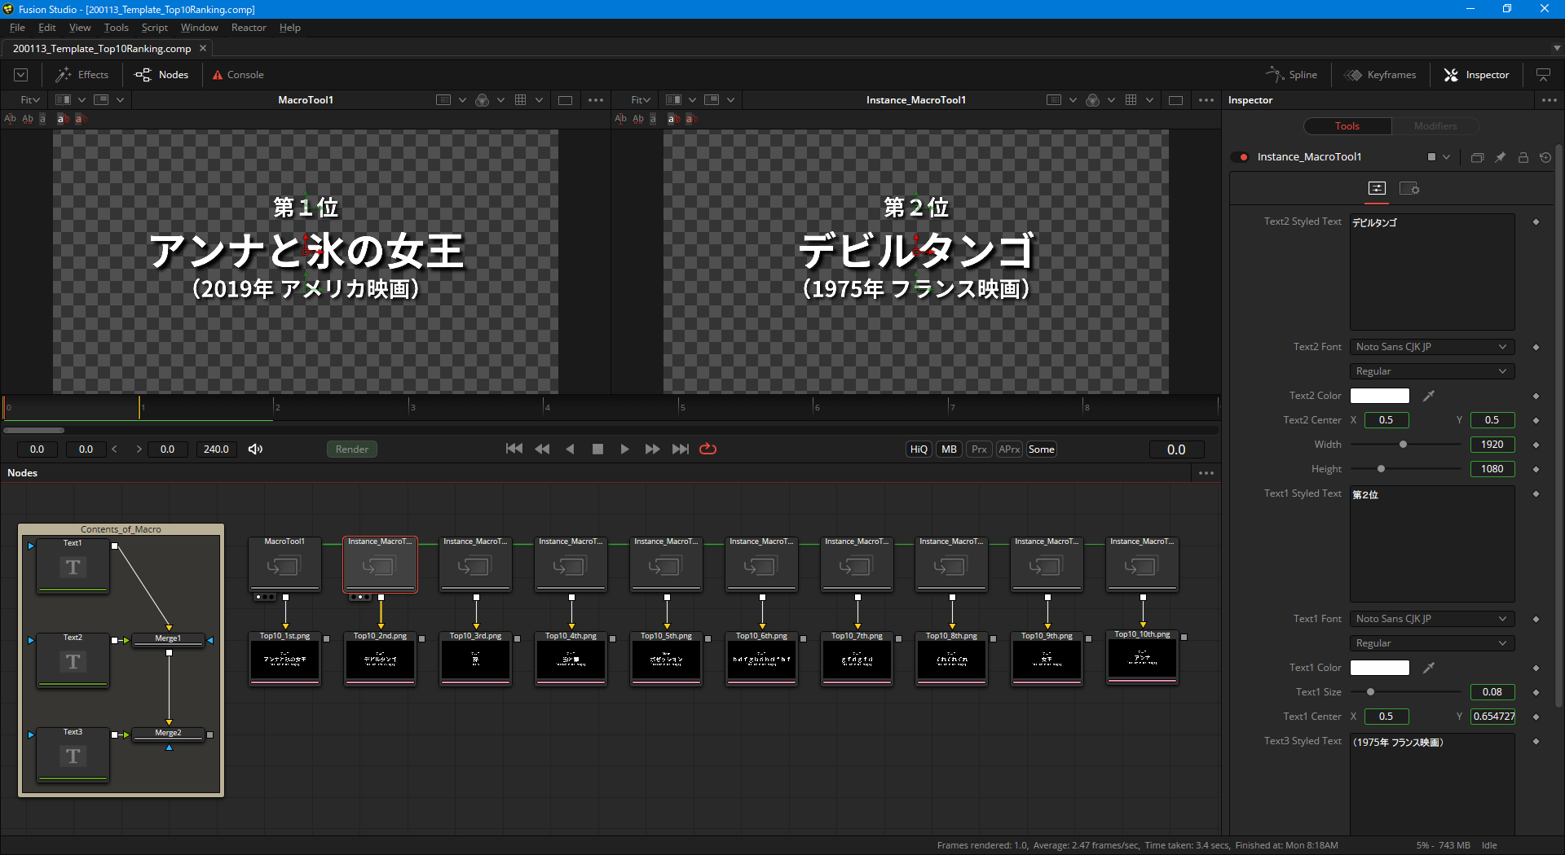Open the Inspector panel options menu
Viewport: 1565px width, 855px height.
point(1549,100)
